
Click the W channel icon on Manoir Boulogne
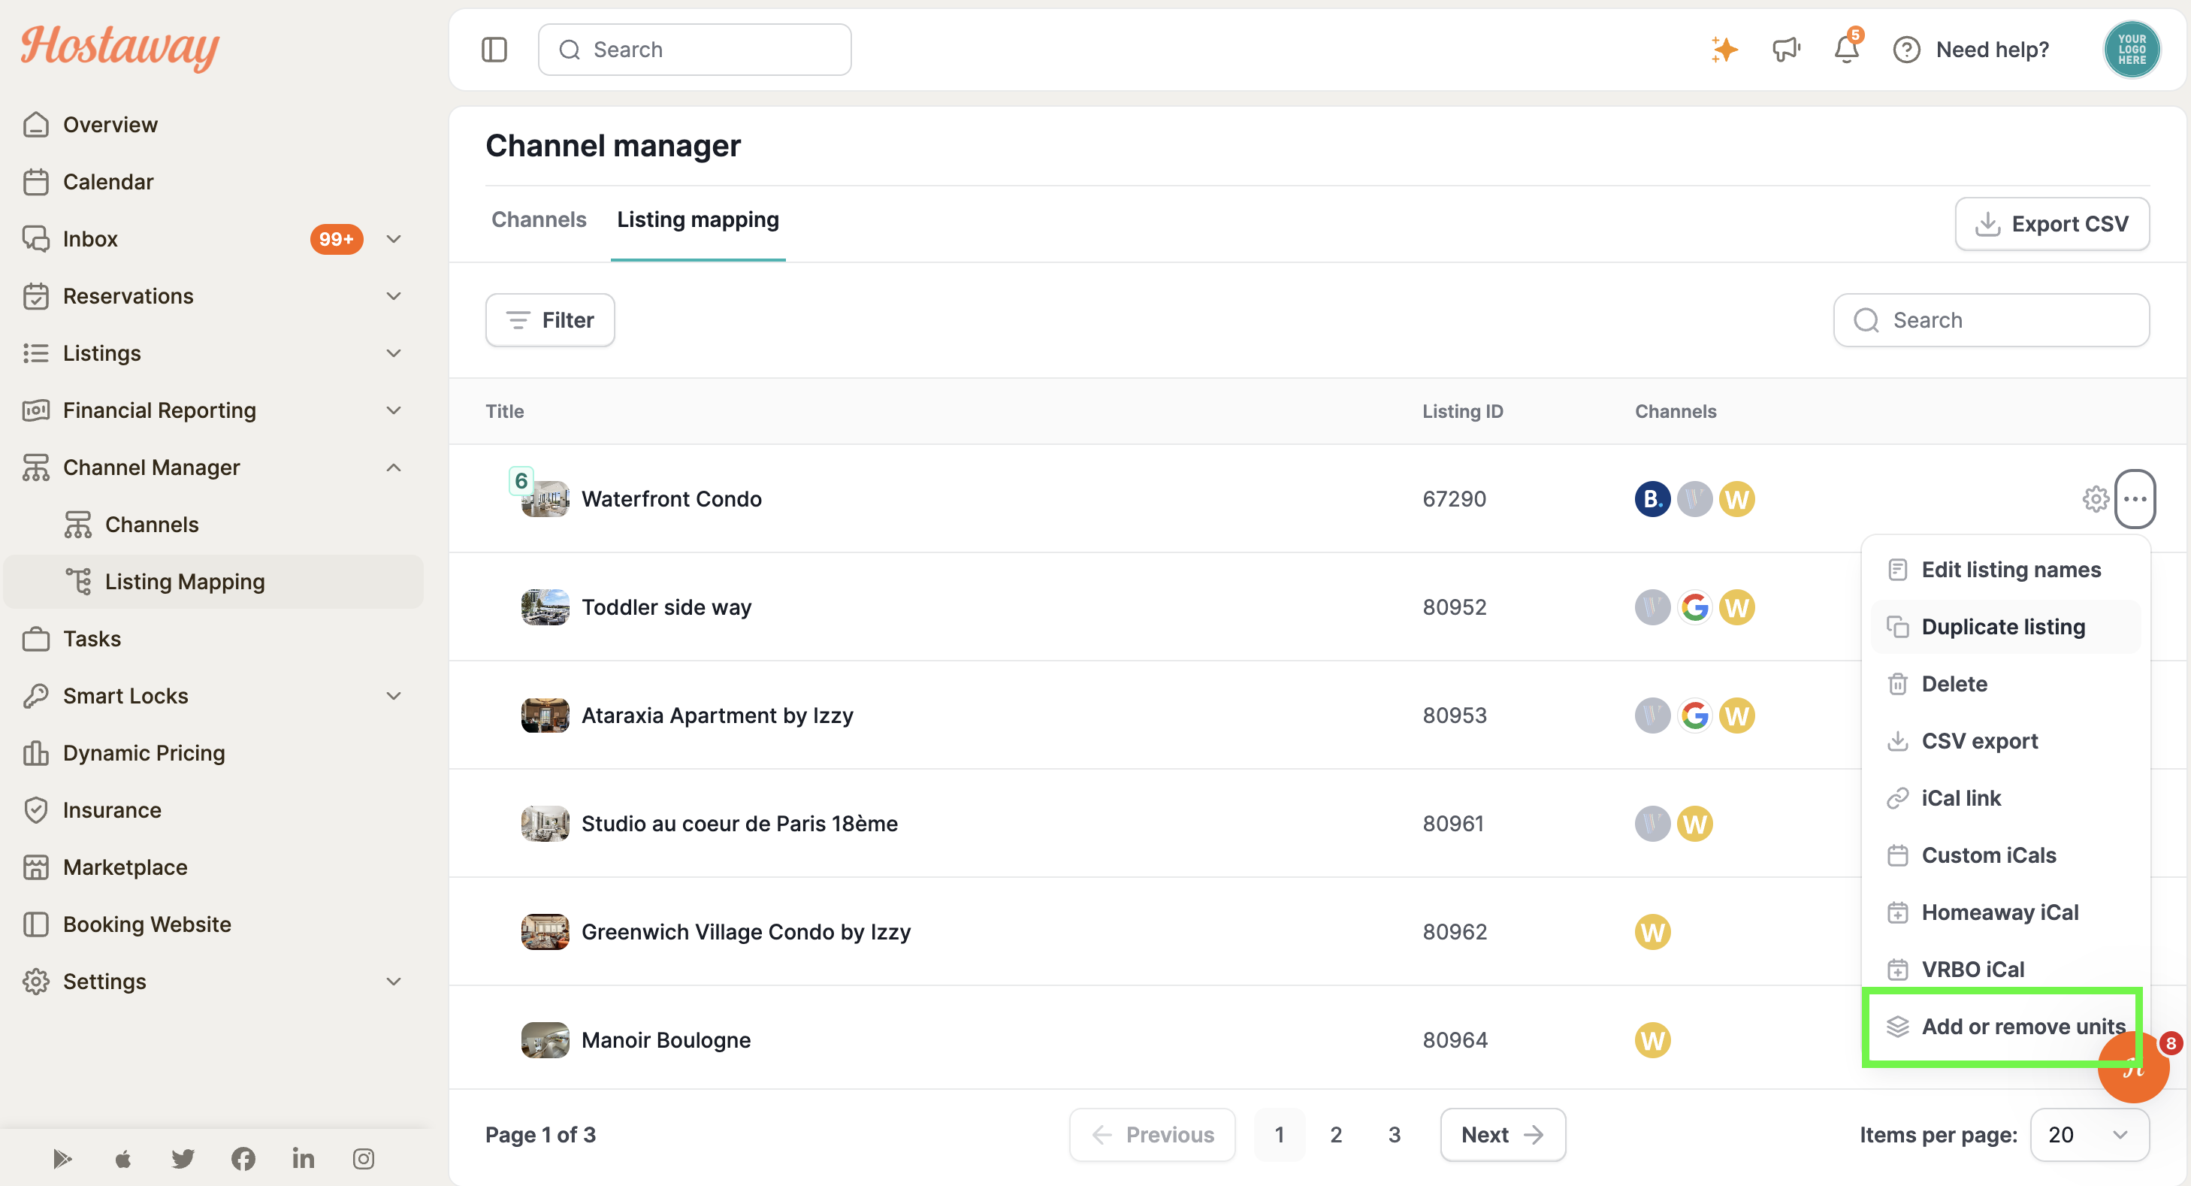(x=1652, y=1039)
